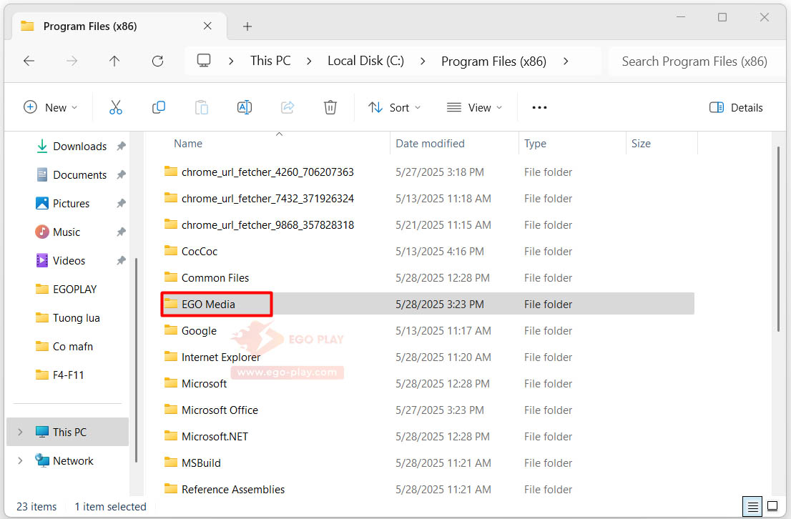
Task: Add a new tab with plus
Action: click(x=247, y=26)
